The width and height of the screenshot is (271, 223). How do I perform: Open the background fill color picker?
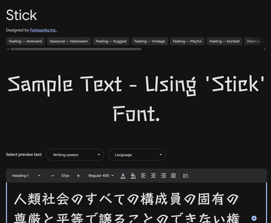[x=133, y=176]
